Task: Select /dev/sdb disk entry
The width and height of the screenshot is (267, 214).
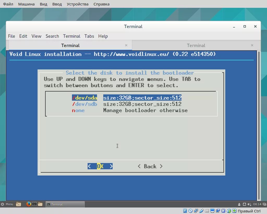Action: pyautogui.click(x=127, y=104)
